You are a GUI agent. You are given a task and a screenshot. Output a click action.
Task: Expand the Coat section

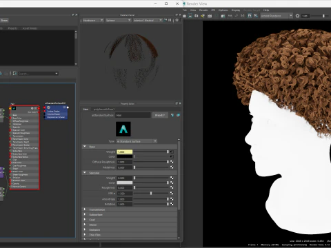85,220
